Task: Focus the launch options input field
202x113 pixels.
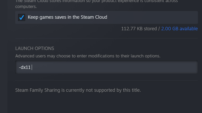Action: 106,67
